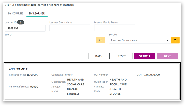Click the Sort by dropdown chevron

pyautogui.click(x=167, y=40)
